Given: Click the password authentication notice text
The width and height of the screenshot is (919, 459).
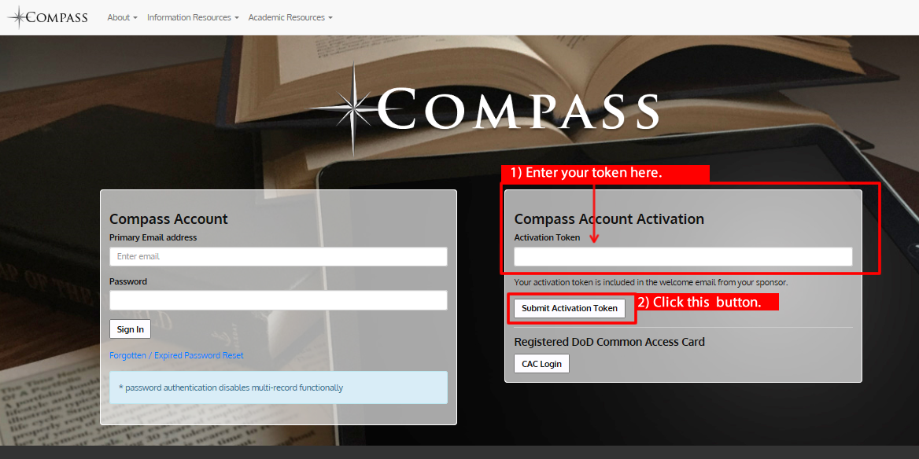Looking at the screenshot, I should point(231,387).
